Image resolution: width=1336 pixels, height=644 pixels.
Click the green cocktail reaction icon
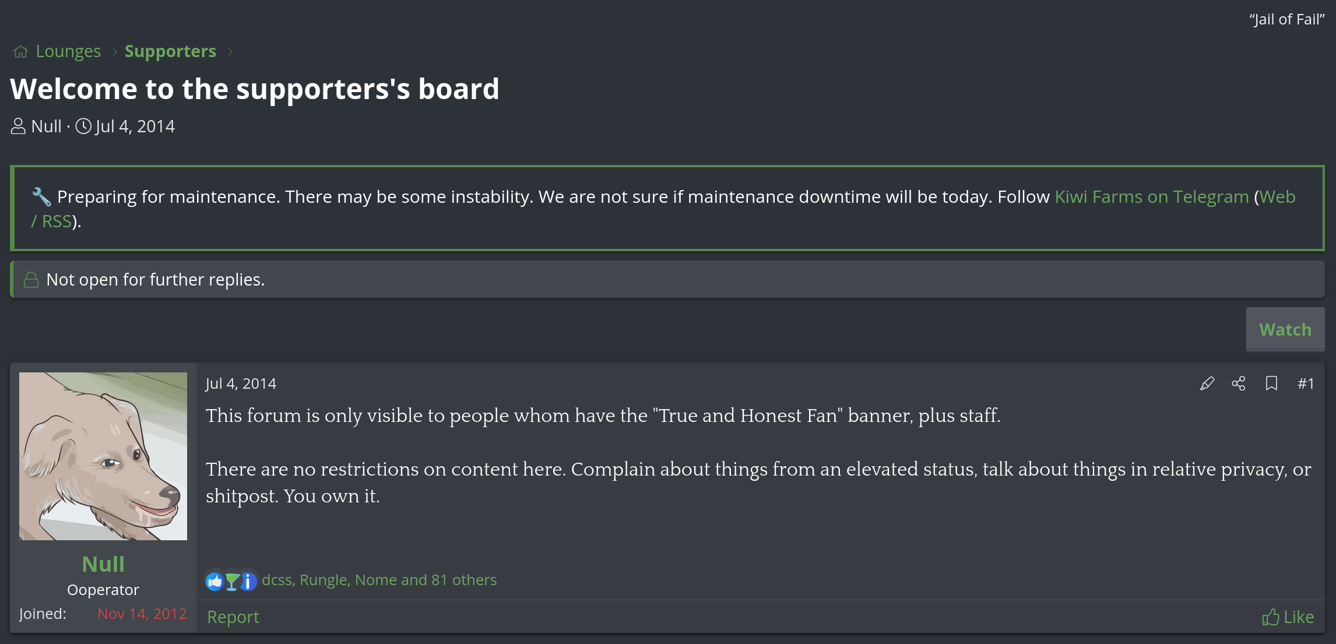click(x=232, y=580)
